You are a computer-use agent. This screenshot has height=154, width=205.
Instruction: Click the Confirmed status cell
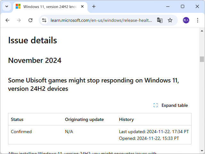click(x=21, y=132)
